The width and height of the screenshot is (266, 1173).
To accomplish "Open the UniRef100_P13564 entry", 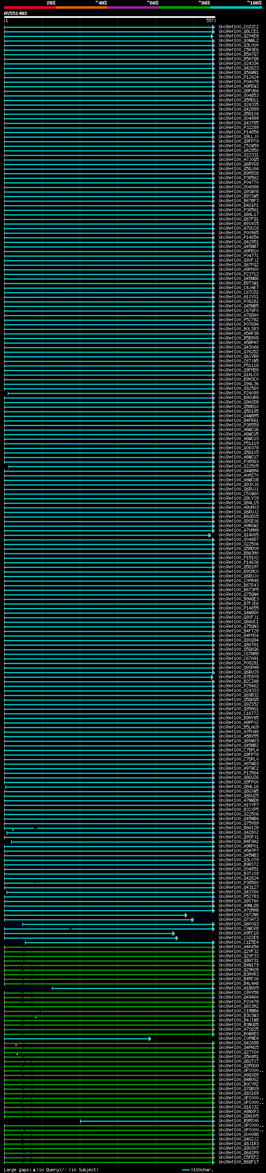I will click(238, 773).
